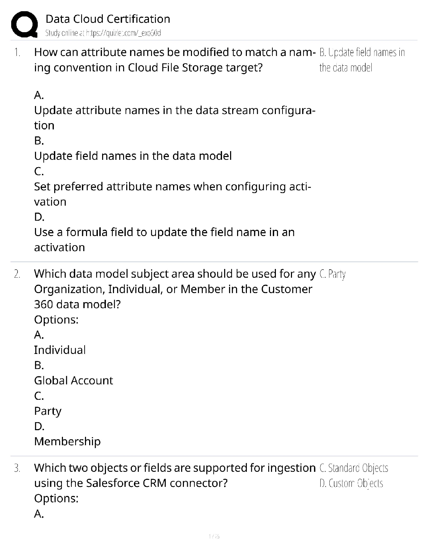This screenshot has height=554, width=428.
Task: Click the question number 1 marker
Action: pos(17,53)
